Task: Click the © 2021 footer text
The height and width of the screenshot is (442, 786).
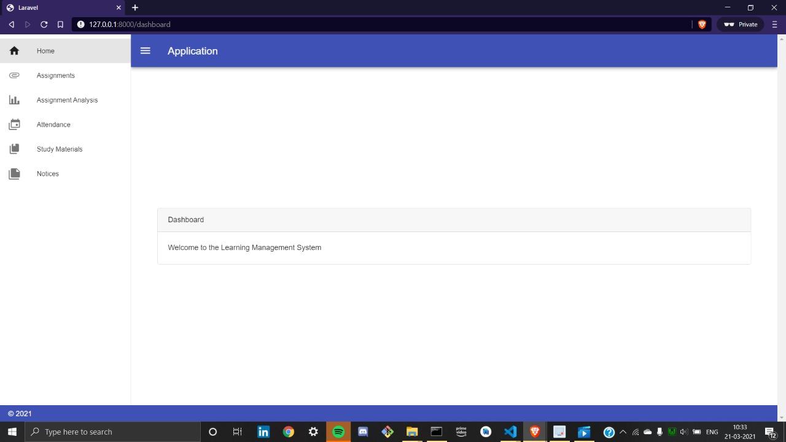Action: [x=20, y=414]
